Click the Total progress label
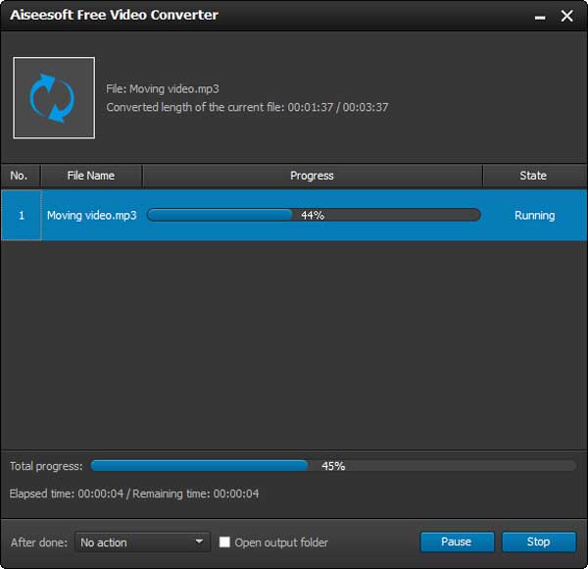This screenshot has width=588, height=569. (x=46, y=466)
